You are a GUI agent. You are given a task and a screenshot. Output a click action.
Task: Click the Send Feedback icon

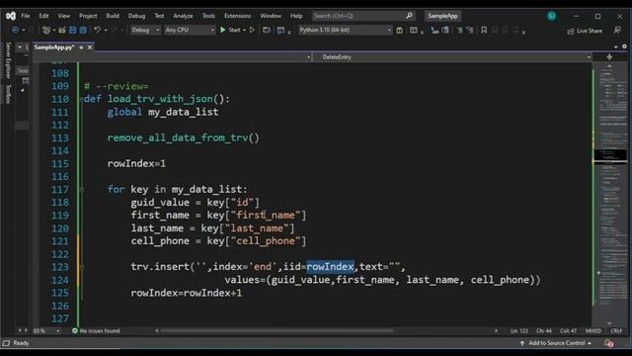tap(617, 31)
